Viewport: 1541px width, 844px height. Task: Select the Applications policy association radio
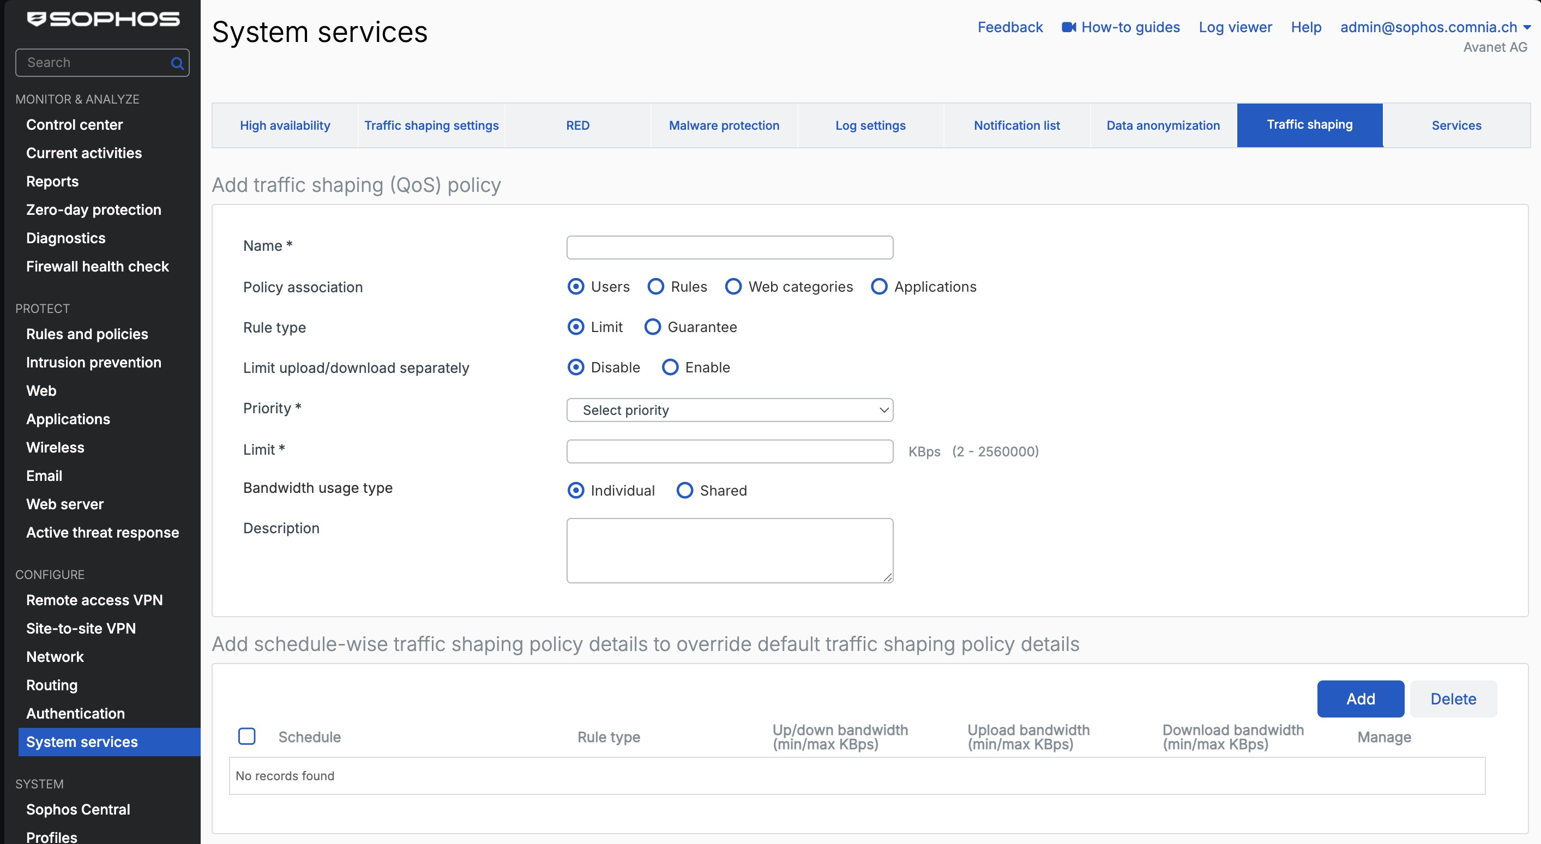coord(879,287)
